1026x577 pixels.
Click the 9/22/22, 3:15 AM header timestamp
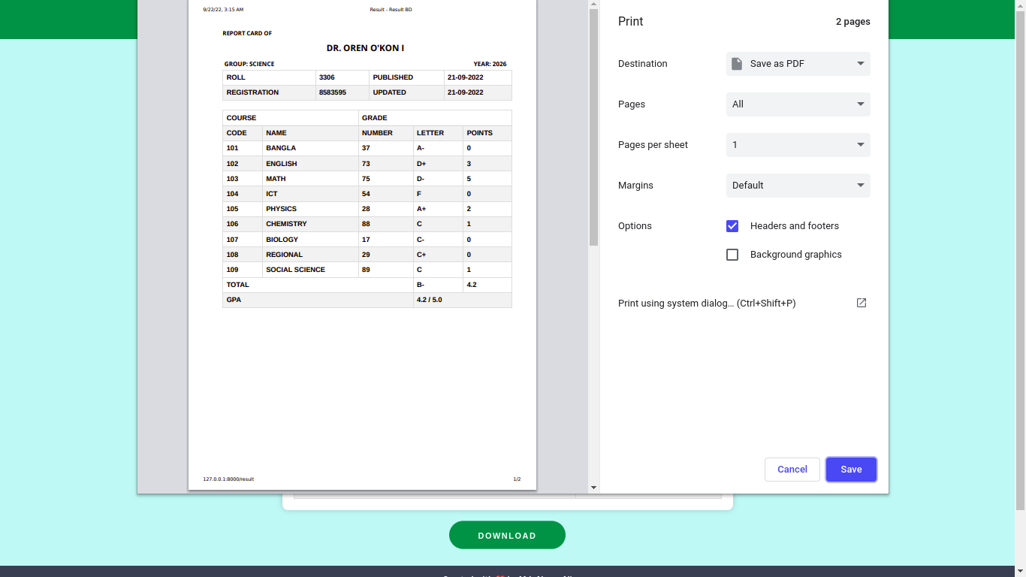tap(223, 10)
